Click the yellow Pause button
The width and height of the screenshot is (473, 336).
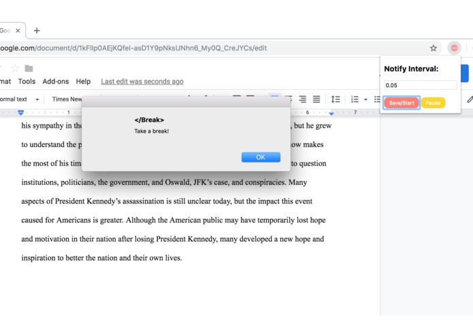(433, 103)
